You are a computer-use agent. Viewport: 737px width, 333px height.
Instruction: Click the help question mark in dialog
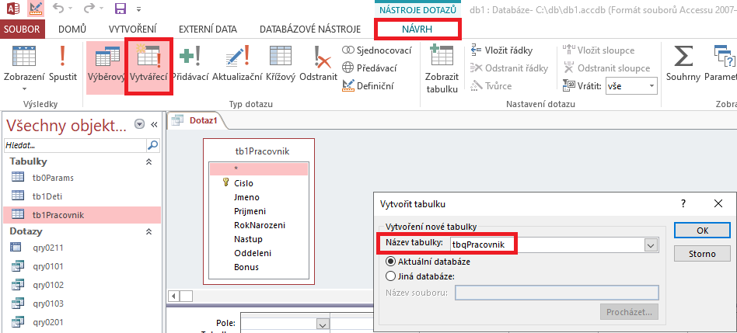coord(683,203)
